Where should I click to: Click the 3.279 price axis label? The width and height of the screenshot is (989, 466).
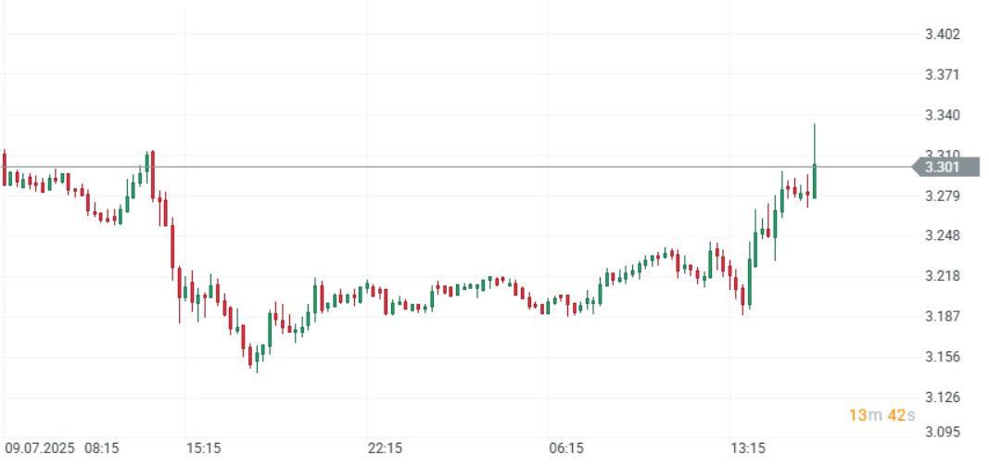[942, 196]
